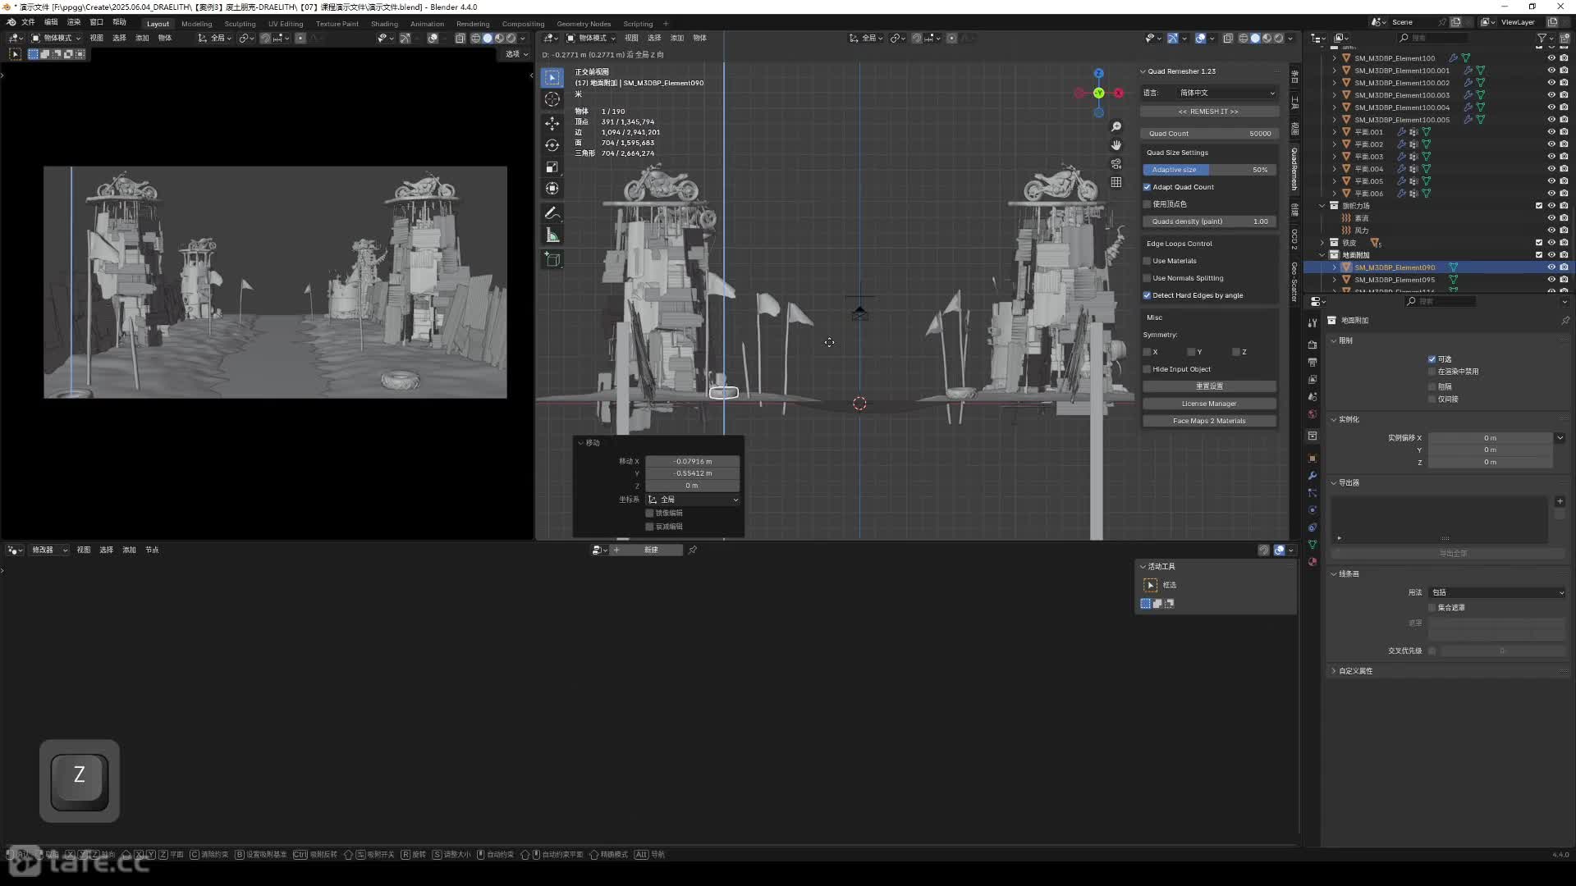Select the Scale tool in viewport toolbar
Image resolution: width=1576 pixels, height=886 pixels.
(552, 167)
